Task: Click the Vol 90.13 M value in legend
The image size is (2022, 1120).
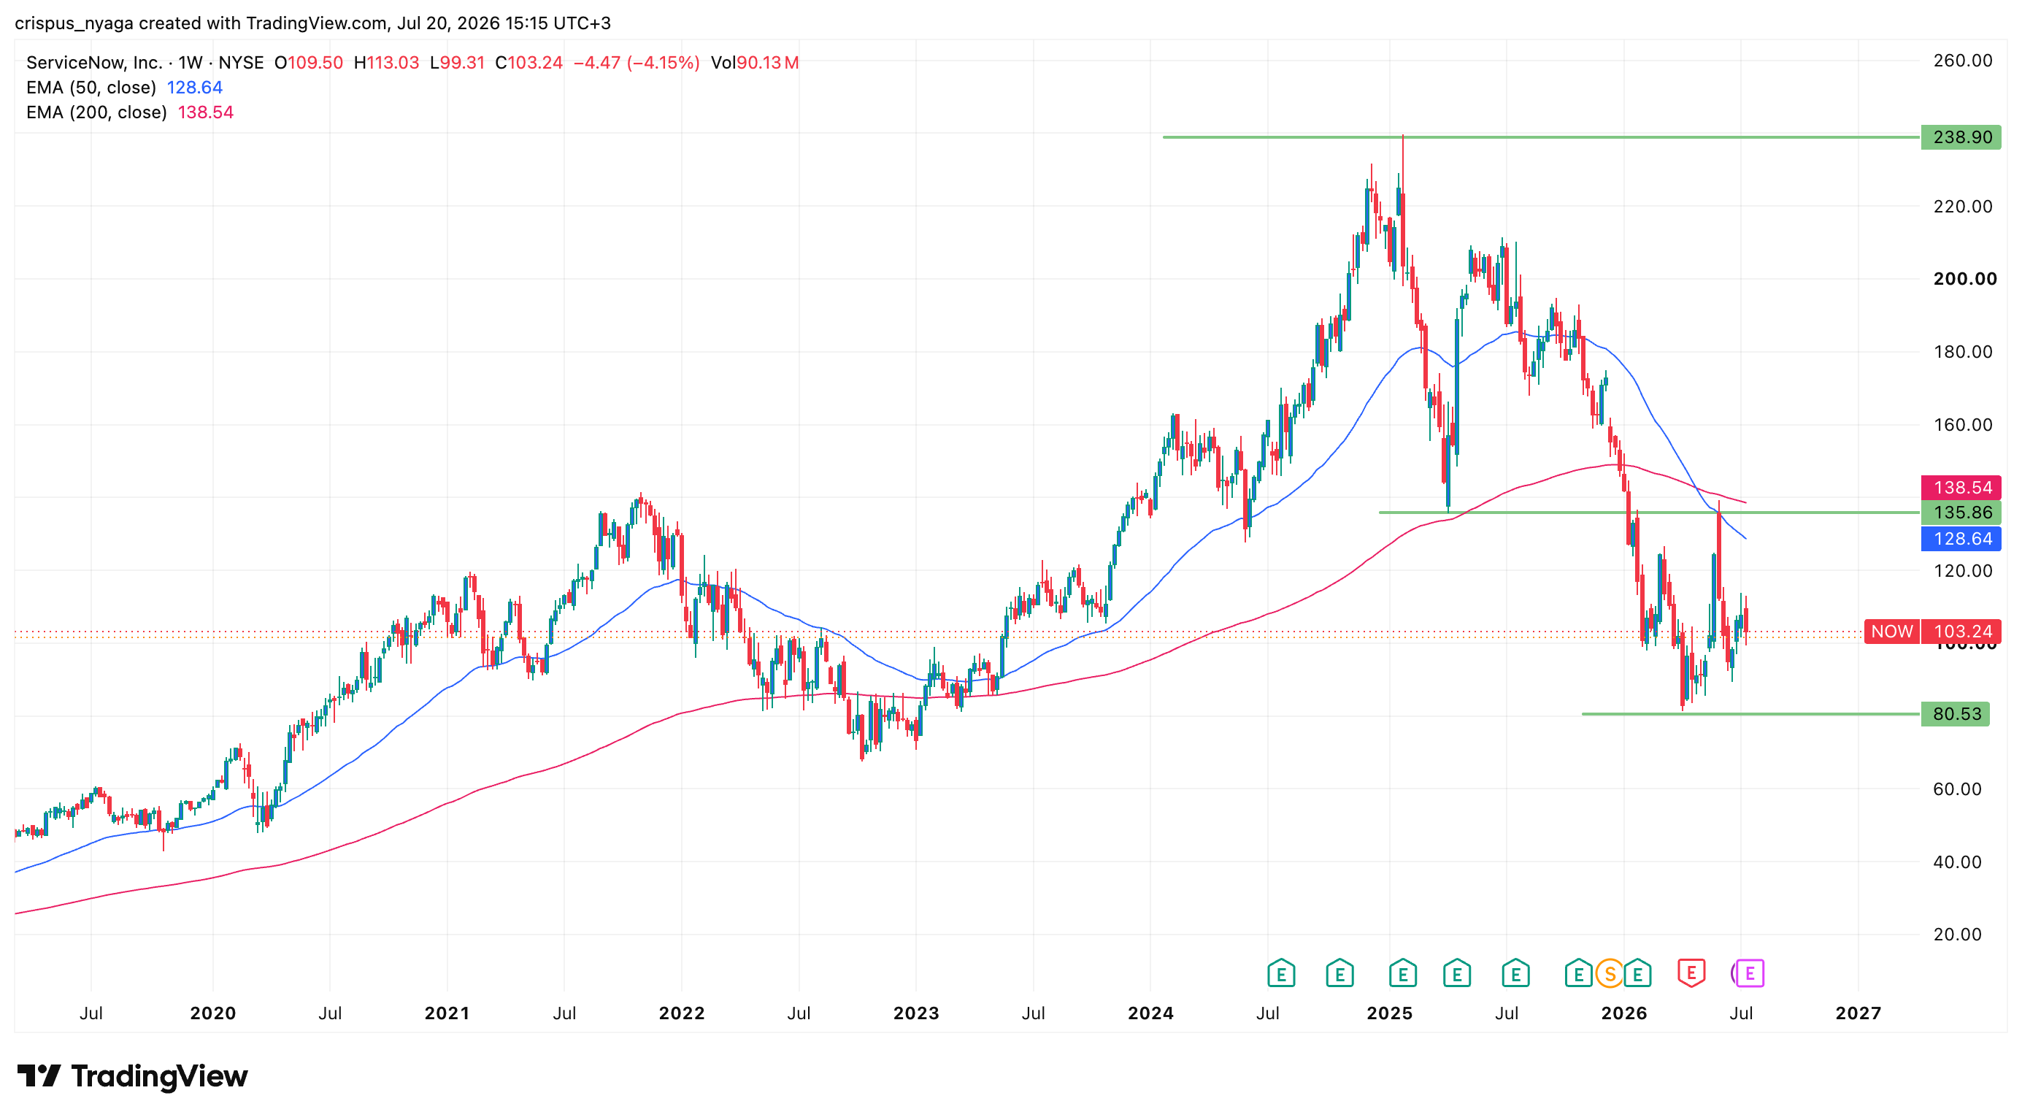Action: tap(755, 62)
